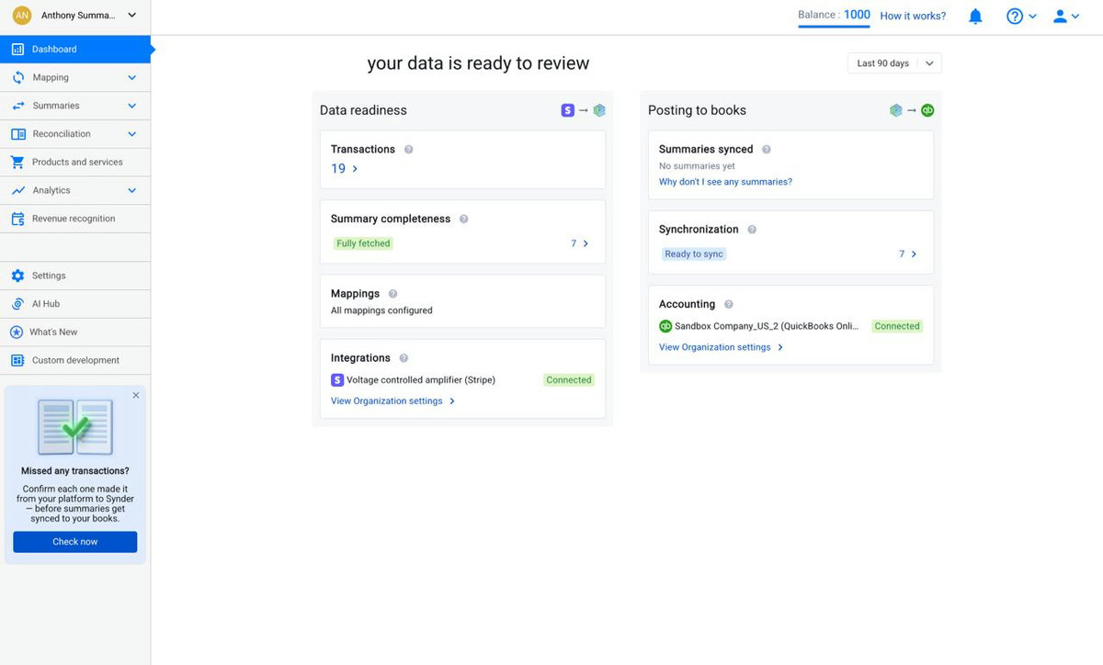Open Settings from sidebar
Screen dimensions: 1103x665
[75, 276]
